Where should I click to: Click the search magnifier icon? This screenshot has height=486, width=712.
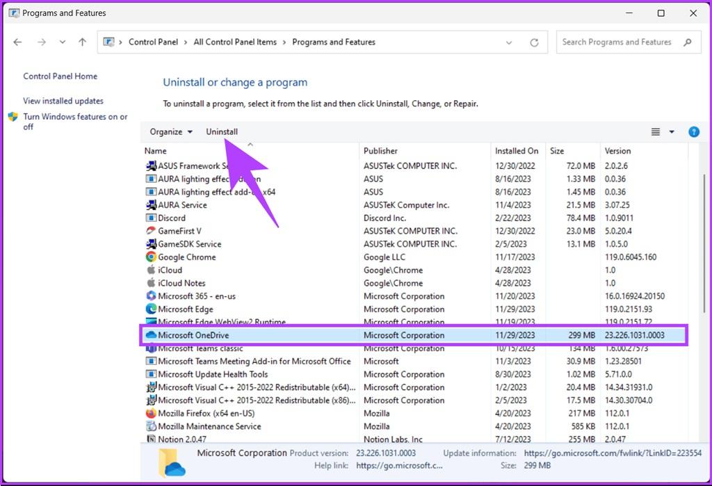(688, 42)
